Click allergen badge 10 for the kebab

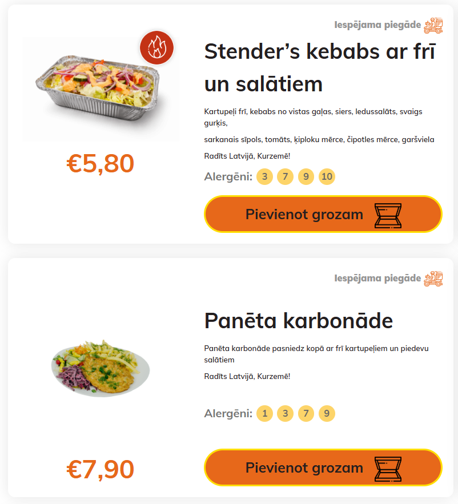327,177
